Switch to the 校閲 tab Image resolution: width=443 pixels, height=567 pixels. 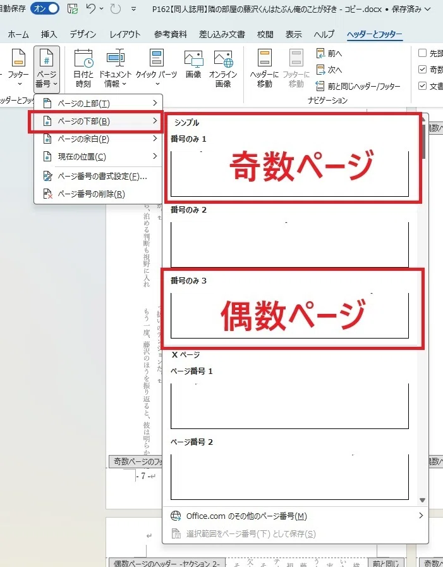coord(265,34)
